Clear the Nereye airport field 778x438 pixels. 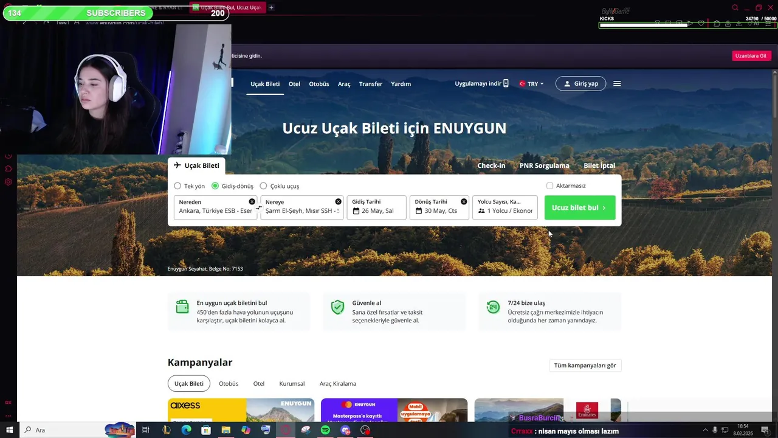(338, 201)
